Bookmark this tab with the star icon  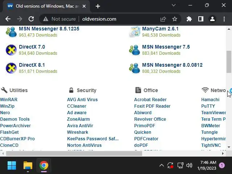point(175,19)
